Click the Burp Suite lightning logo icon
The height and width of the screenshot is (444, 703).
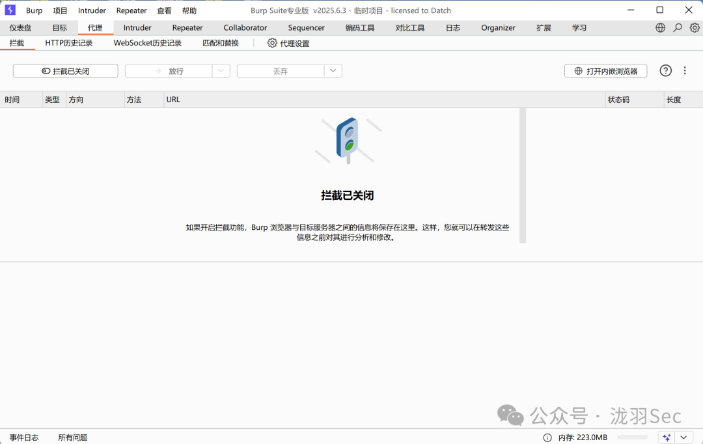coord(10,10)
